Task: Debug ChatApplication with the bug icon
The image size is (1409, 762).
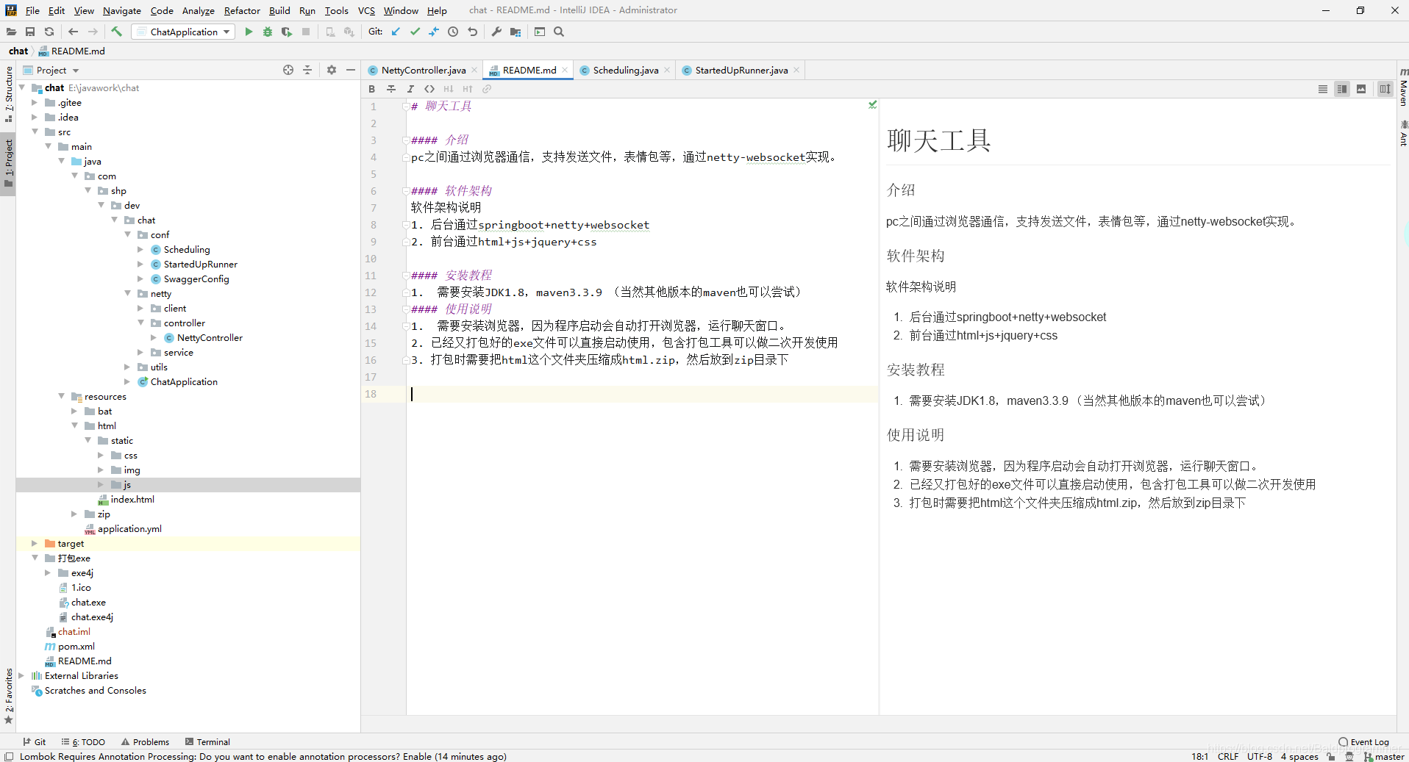Action: (268, 32)
